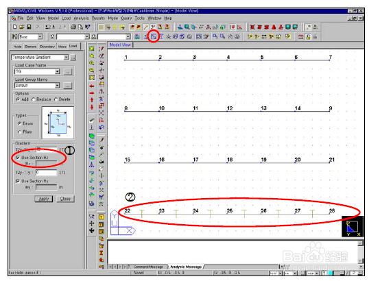369x281 pixels.
Task: Click the selection cursor icon in vertical toolbar
Action: pos(92,217)
